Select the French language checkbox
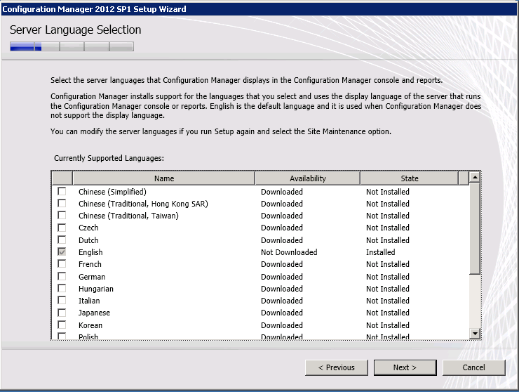The image size is (519, 392). tap(62, 264)
